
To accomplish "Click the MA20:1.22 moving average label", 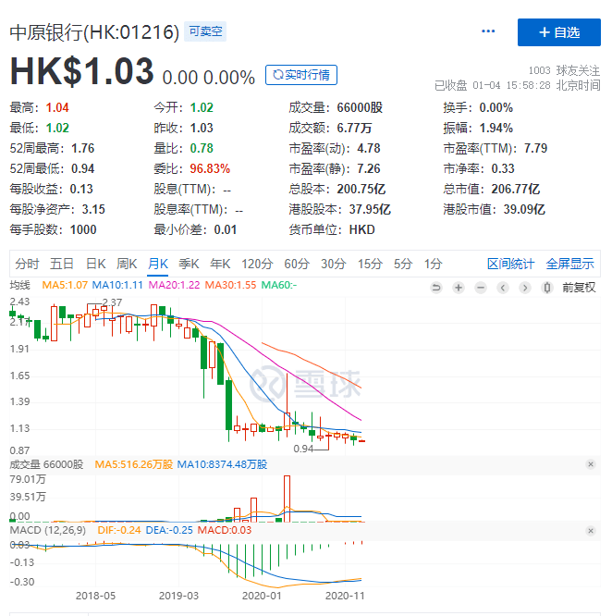I will (x=174, y=285).
